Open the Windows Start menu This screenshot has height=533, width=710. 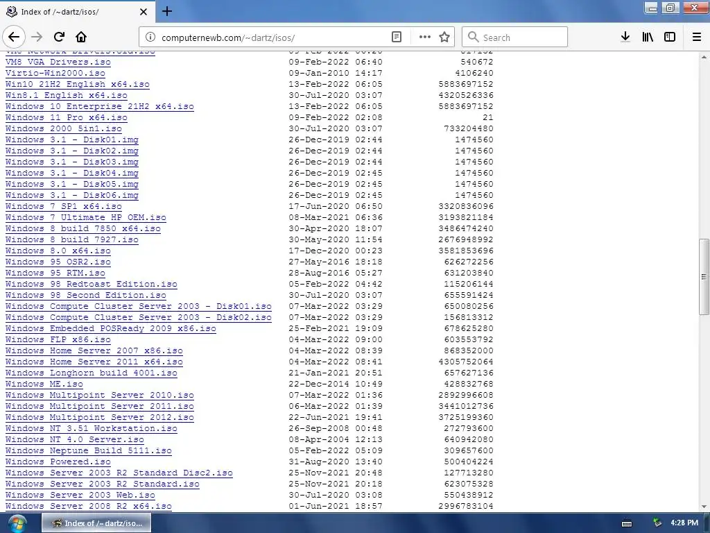point(17,523)
